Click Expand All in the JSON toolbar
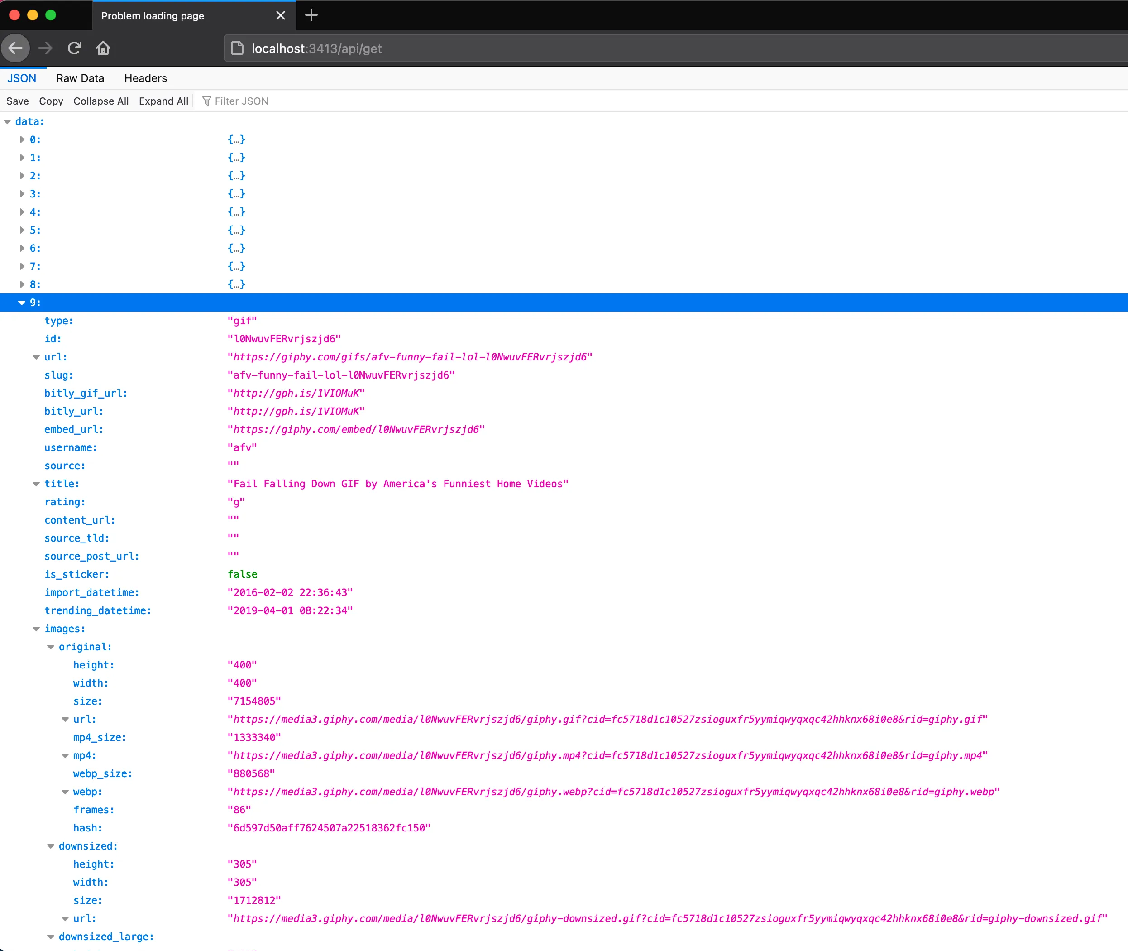The image size is (1128, 951). pos(163,101)
